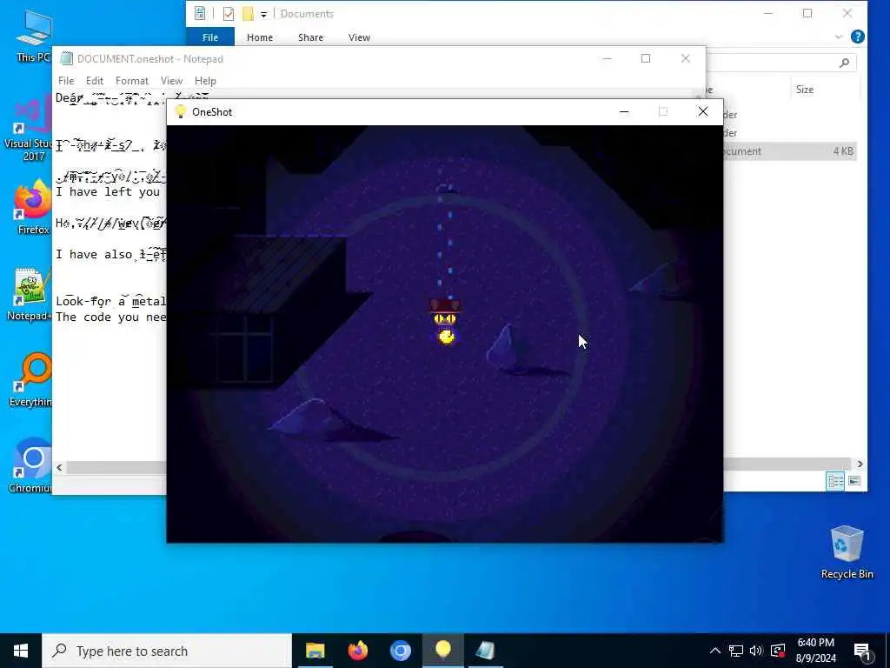Click properties icon in Explorer quick access toolbar
Image resolution: width=890 pixels, height=668 pixels.
(229, 14)
